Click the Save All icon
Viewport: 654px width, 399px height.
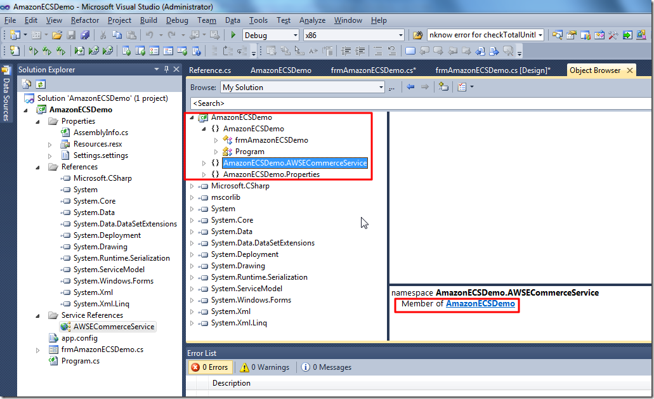(85, 35)
